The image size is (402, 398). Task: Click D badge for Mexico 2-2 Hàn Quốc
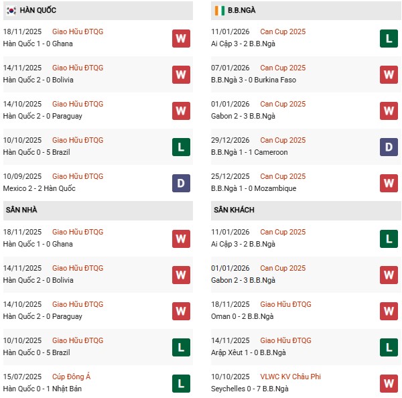181,183
